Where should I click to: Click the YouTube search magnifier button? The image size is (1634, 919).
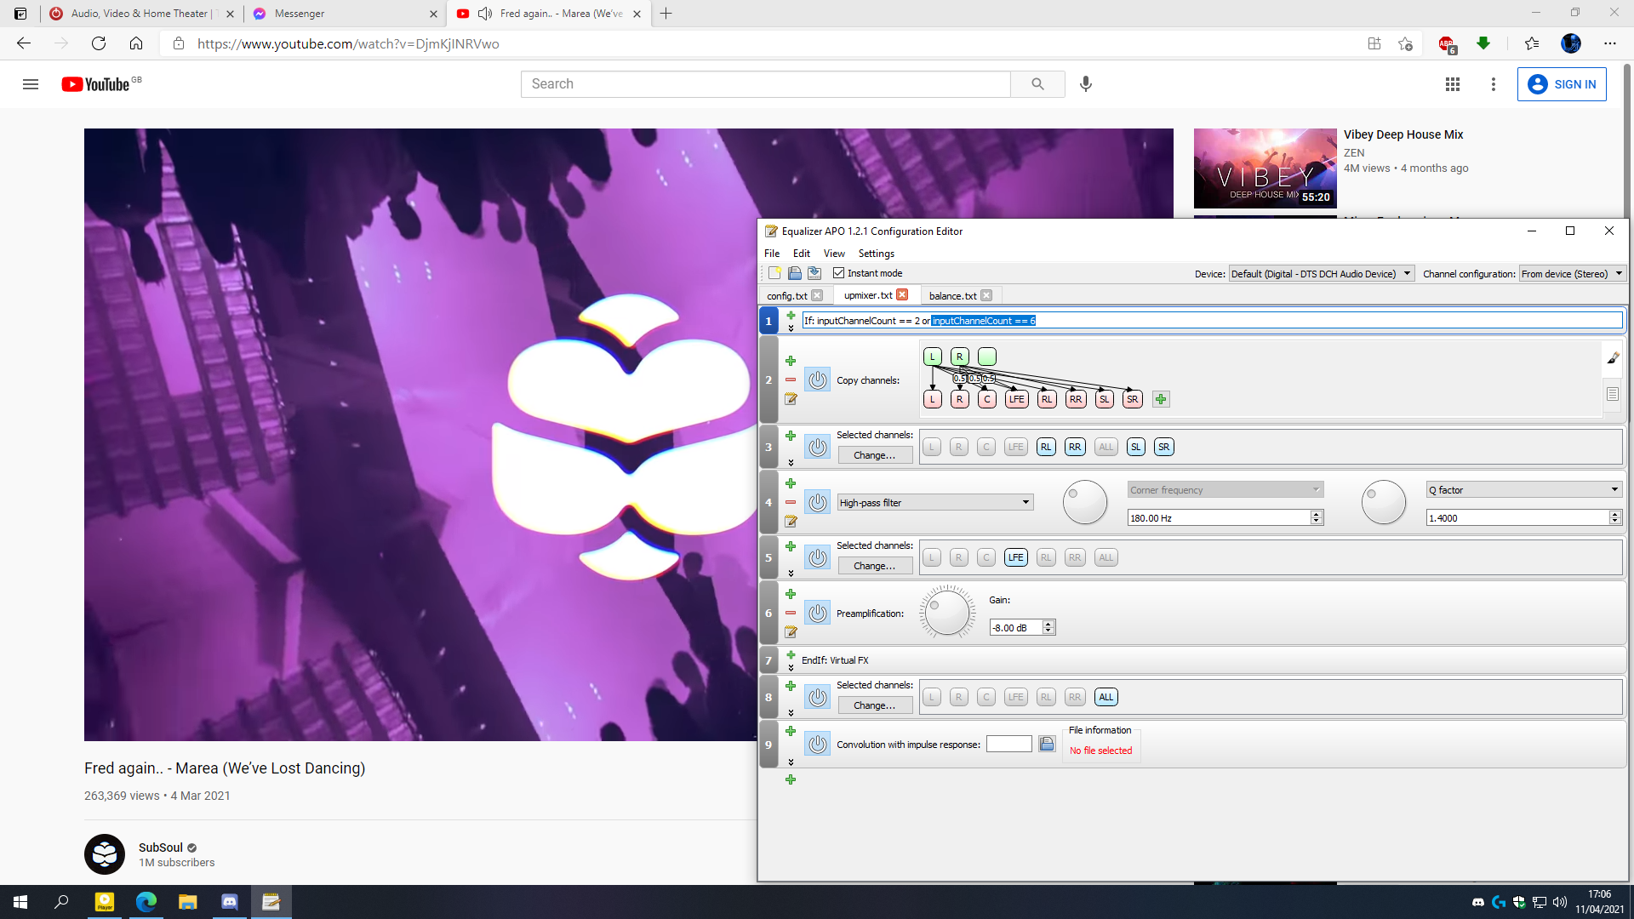pyautogui.click(x=1037, y=84)
